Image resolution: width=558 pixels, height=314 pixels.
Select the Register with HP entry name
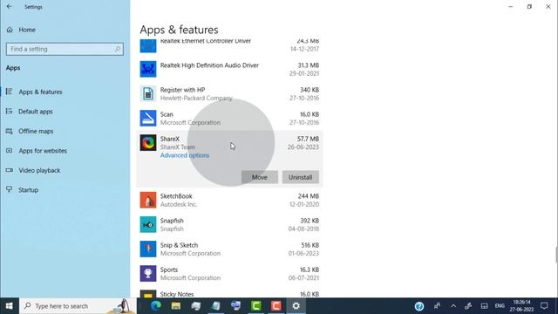pyautogui.click(x=182, y=90)
